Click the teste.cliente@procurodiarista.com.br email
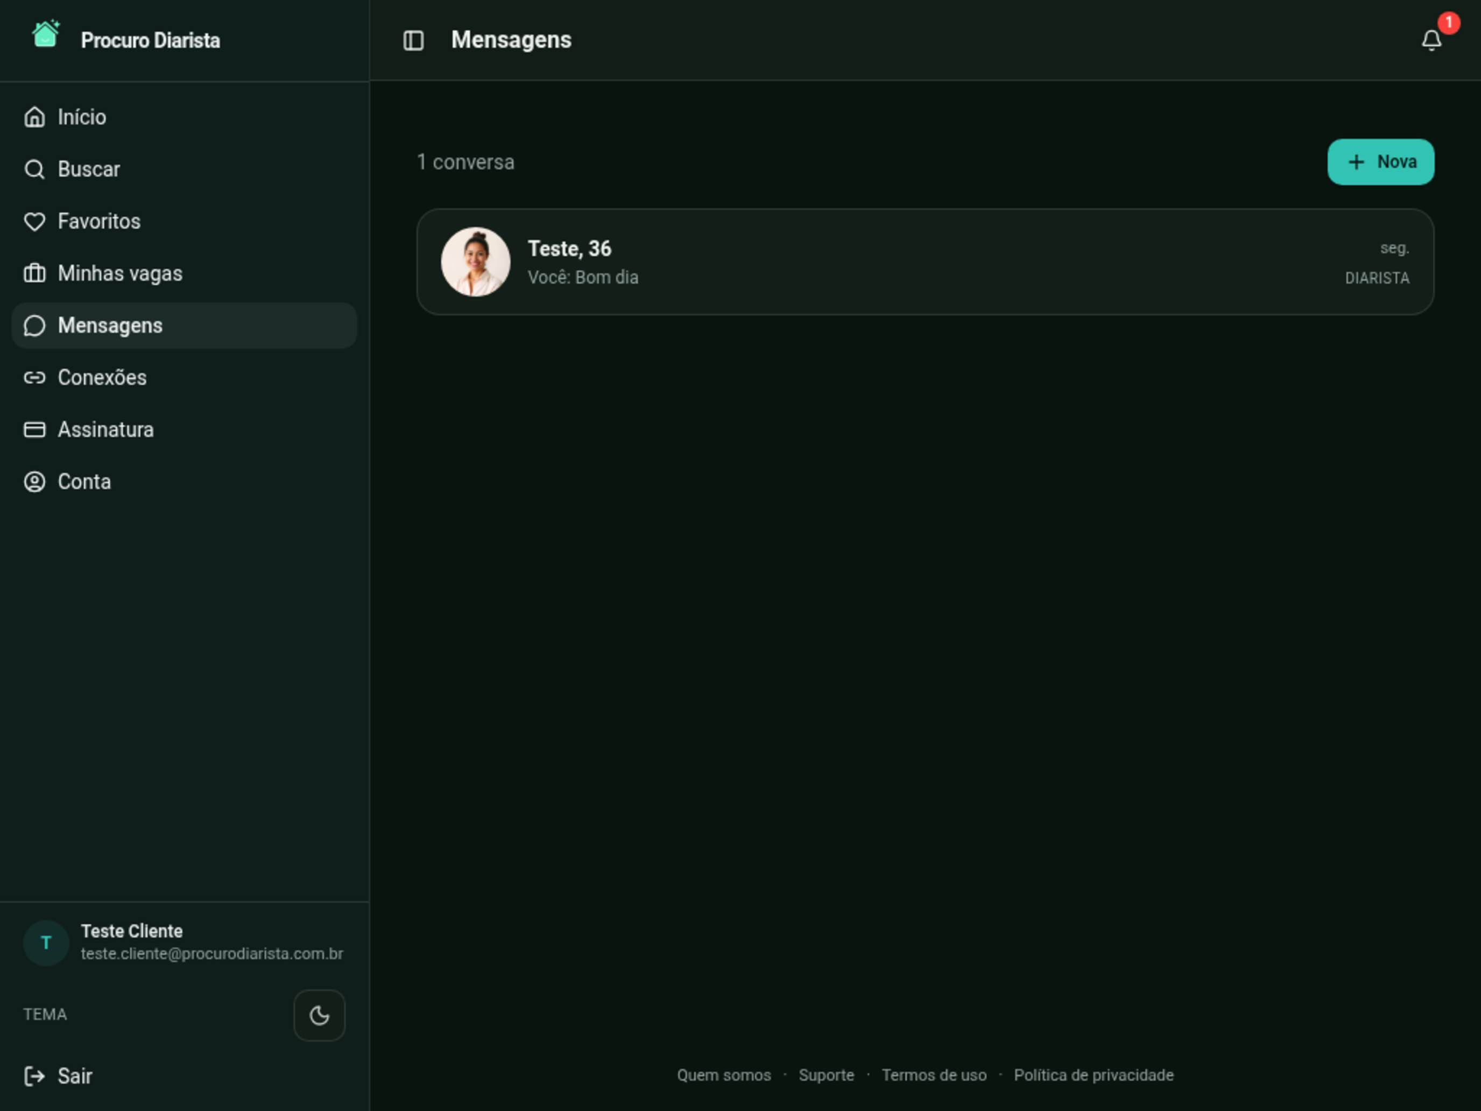 [x=212, y=954]
